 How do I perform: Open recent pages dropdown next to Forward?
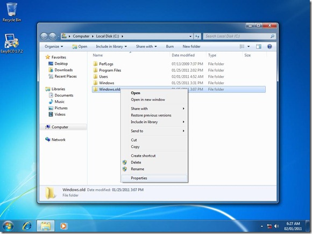tap(59, 36)
